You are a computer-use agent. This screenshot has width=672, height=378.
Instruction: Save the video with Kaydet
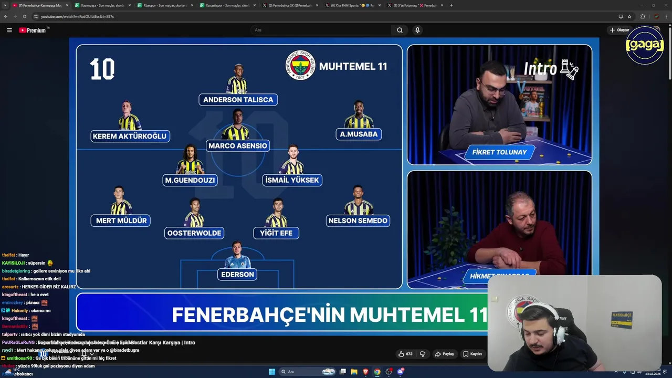pos(472,354)
